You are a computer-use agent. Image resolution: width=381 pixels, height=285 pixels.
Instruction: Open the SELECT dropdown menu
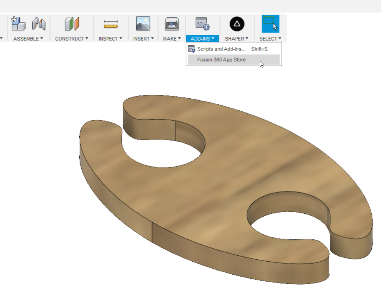tap(270, 39)
